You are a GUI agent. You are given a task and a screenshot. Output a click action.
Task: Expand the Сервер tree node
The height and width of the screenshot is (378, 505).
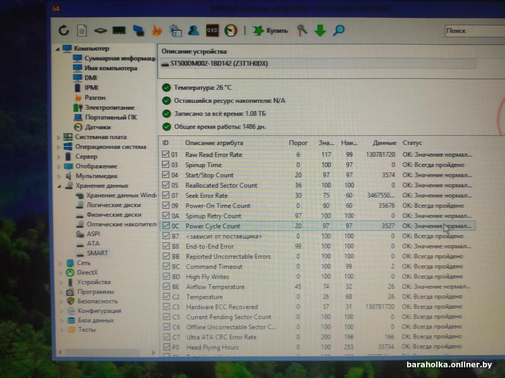click(59, 157)
